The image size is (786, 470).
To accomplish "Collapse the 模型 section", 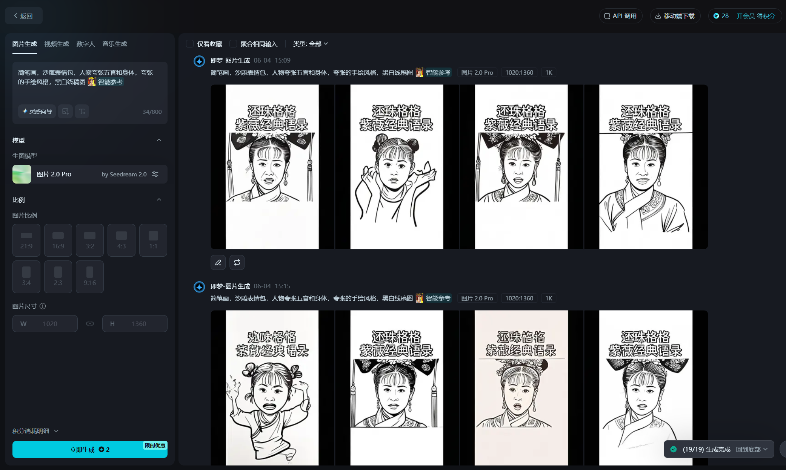I will (x=159, y=140).
